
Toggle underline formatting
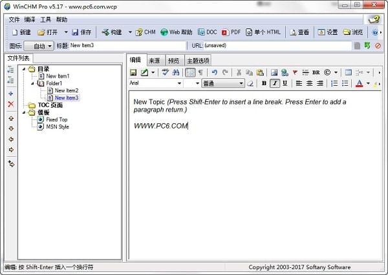coord(285,83)
